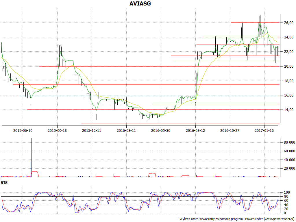The width and height of the screenshot is (296, 222).
Task: Click the tallest volume spike near June 2015
Action: 32,158
